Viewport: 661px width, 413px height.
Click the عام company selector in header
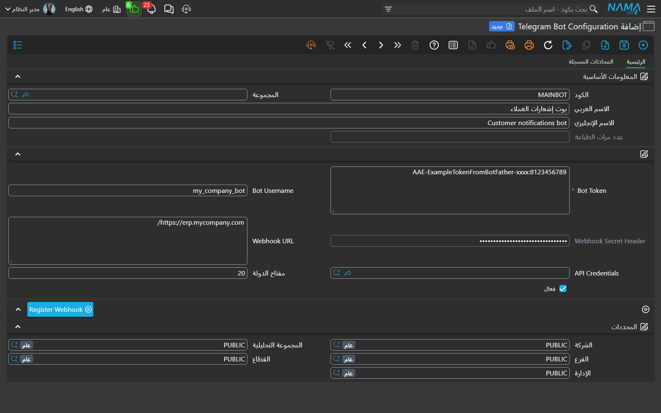click(112, 9)
